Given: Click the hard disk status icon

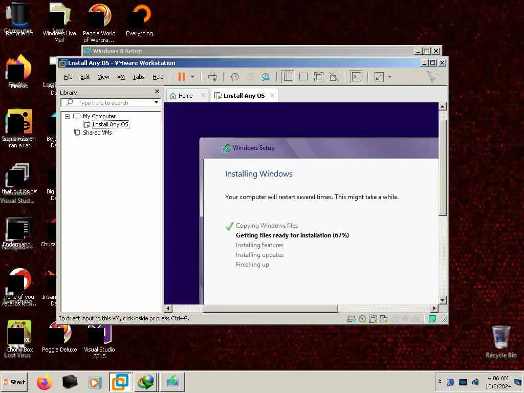Looking at the screenshot, I should [351, 319].
